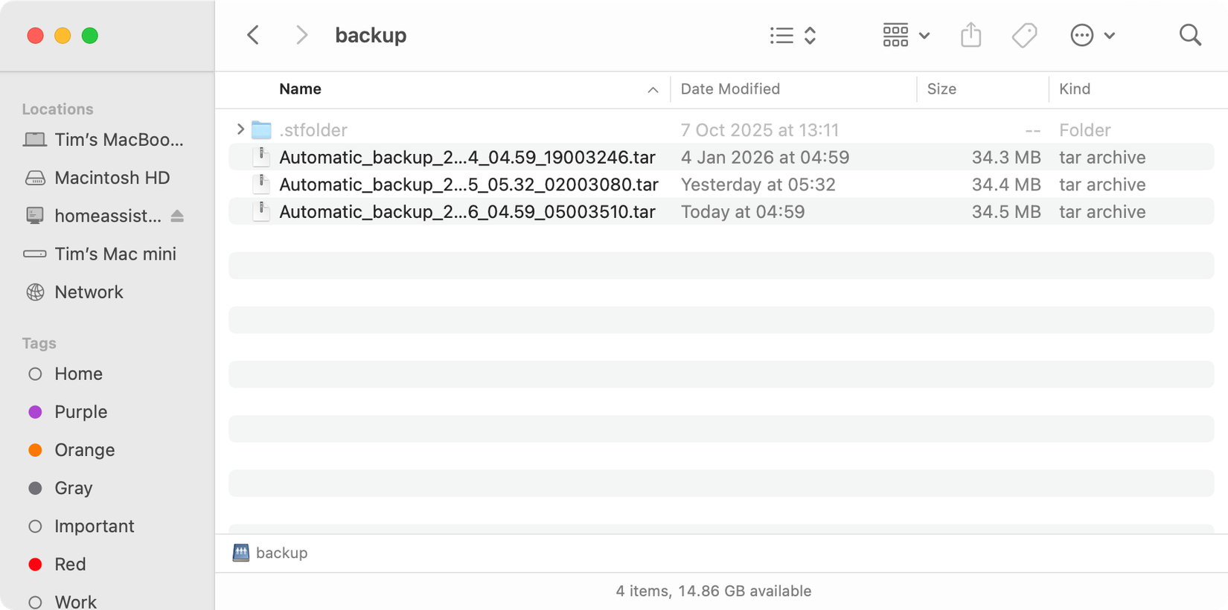
Task: Select the backup file from Today 04:59
Action: click(467, 212)
